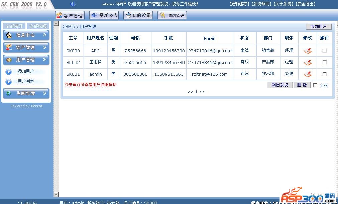Click the skcrm Powered by link
Viewport: 338px width, 204px height.
coord(36,106)
